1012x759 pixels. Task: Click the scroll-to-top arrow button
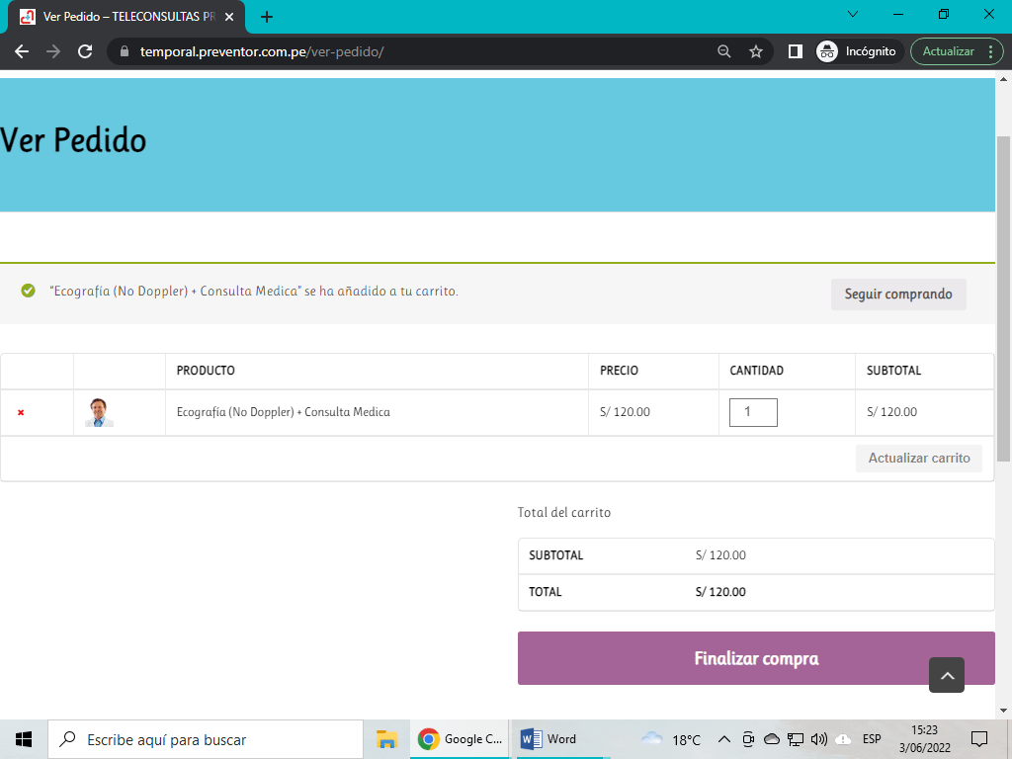click(x=947, y=675)
